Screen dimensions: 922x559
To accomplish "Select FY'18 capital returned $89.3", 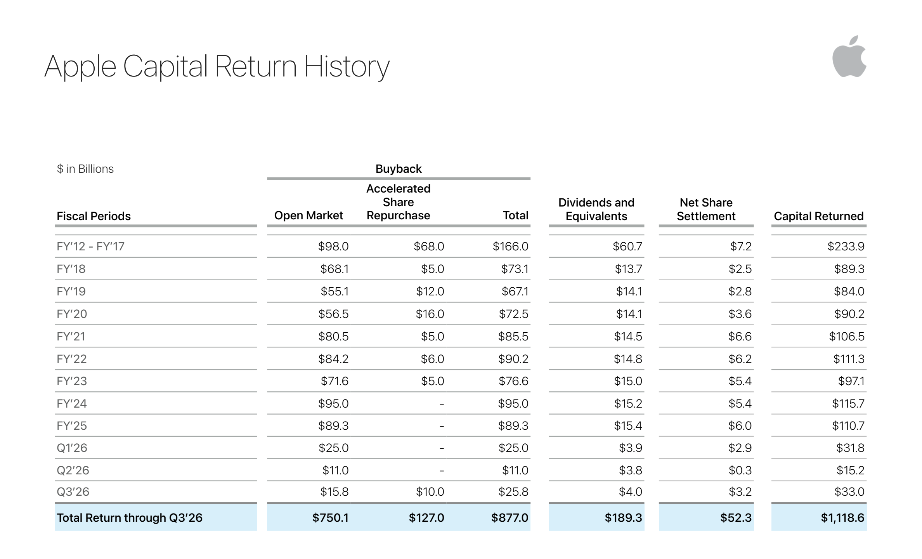I will pyautogui.click(x=849, y=269).
